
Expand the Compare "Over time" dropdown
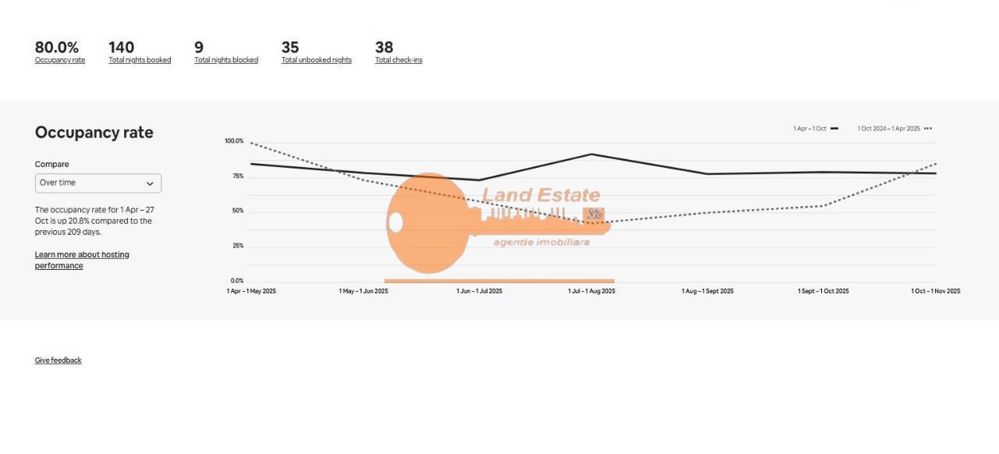pos(98,183)
